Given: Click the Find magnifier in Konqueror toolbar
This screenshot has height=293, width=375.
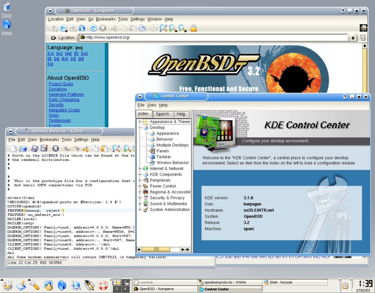Looking at the screenshot, I should tap(163, 28).
